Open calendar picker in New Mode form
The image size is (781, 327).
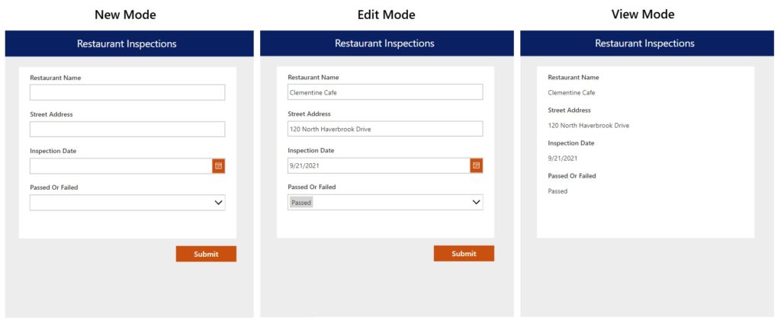click(x=218, y=165)
